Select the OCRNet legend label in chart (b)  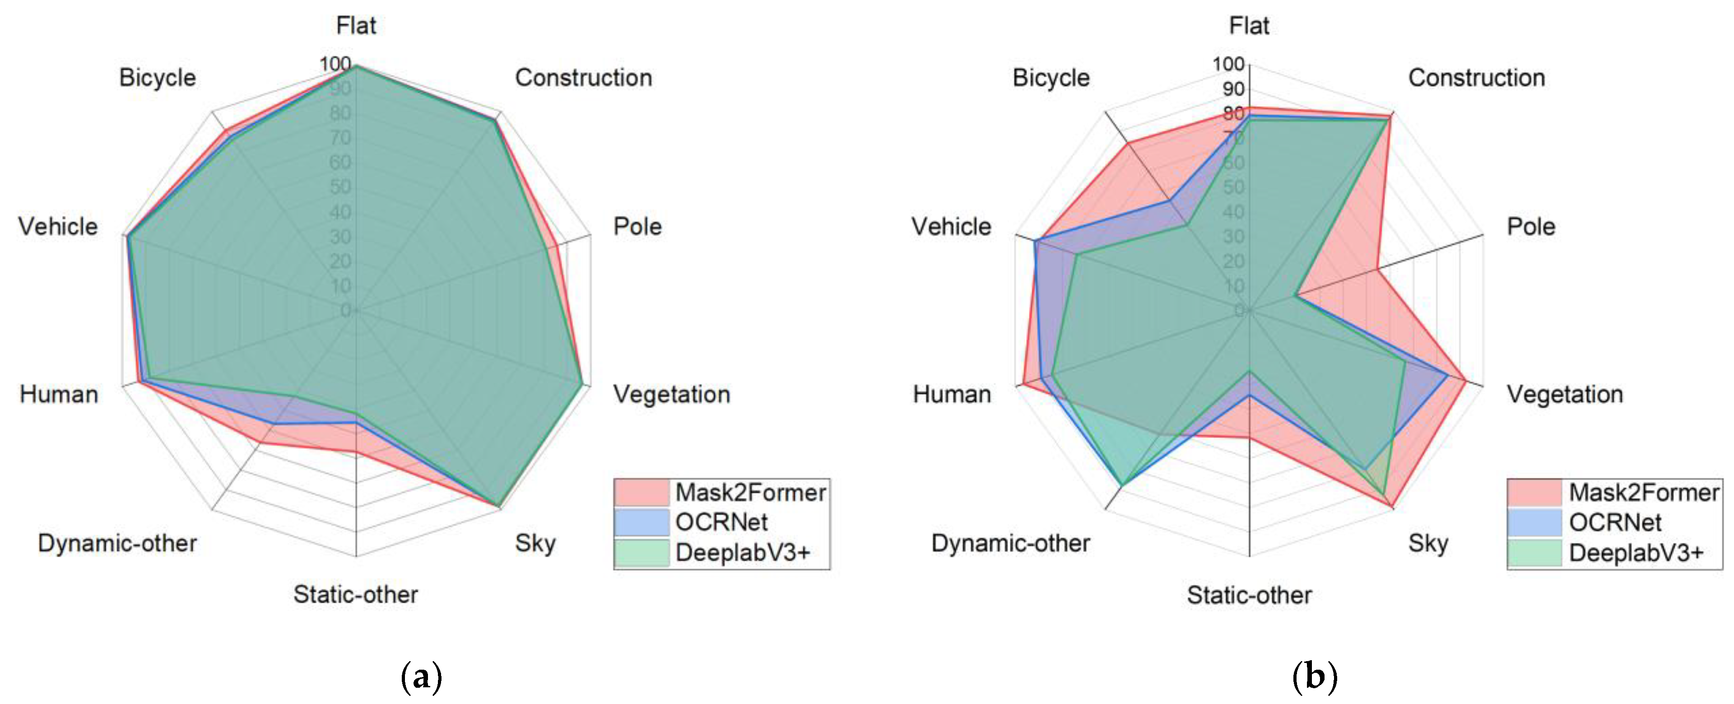1614,523
